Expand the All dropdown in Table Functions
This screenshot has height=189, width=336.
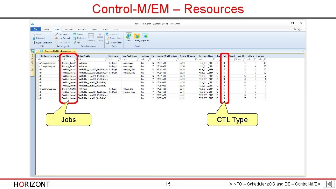77,42
